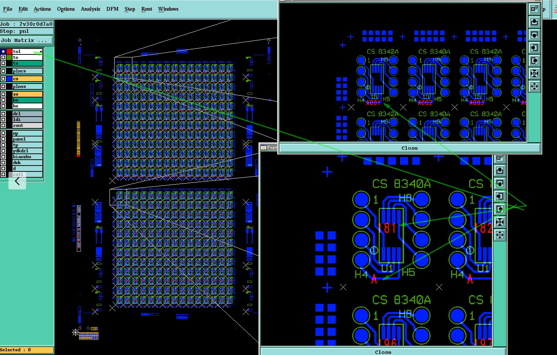Click pan down icon in lower popup window
The image size is (557, 355).
(x=500, y=184)
